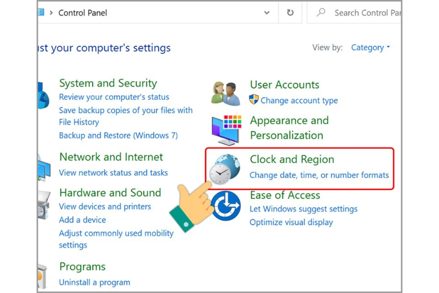439x293 pixels.
Task: Click the search magnifier icon
Action: [x=321, y=12]
